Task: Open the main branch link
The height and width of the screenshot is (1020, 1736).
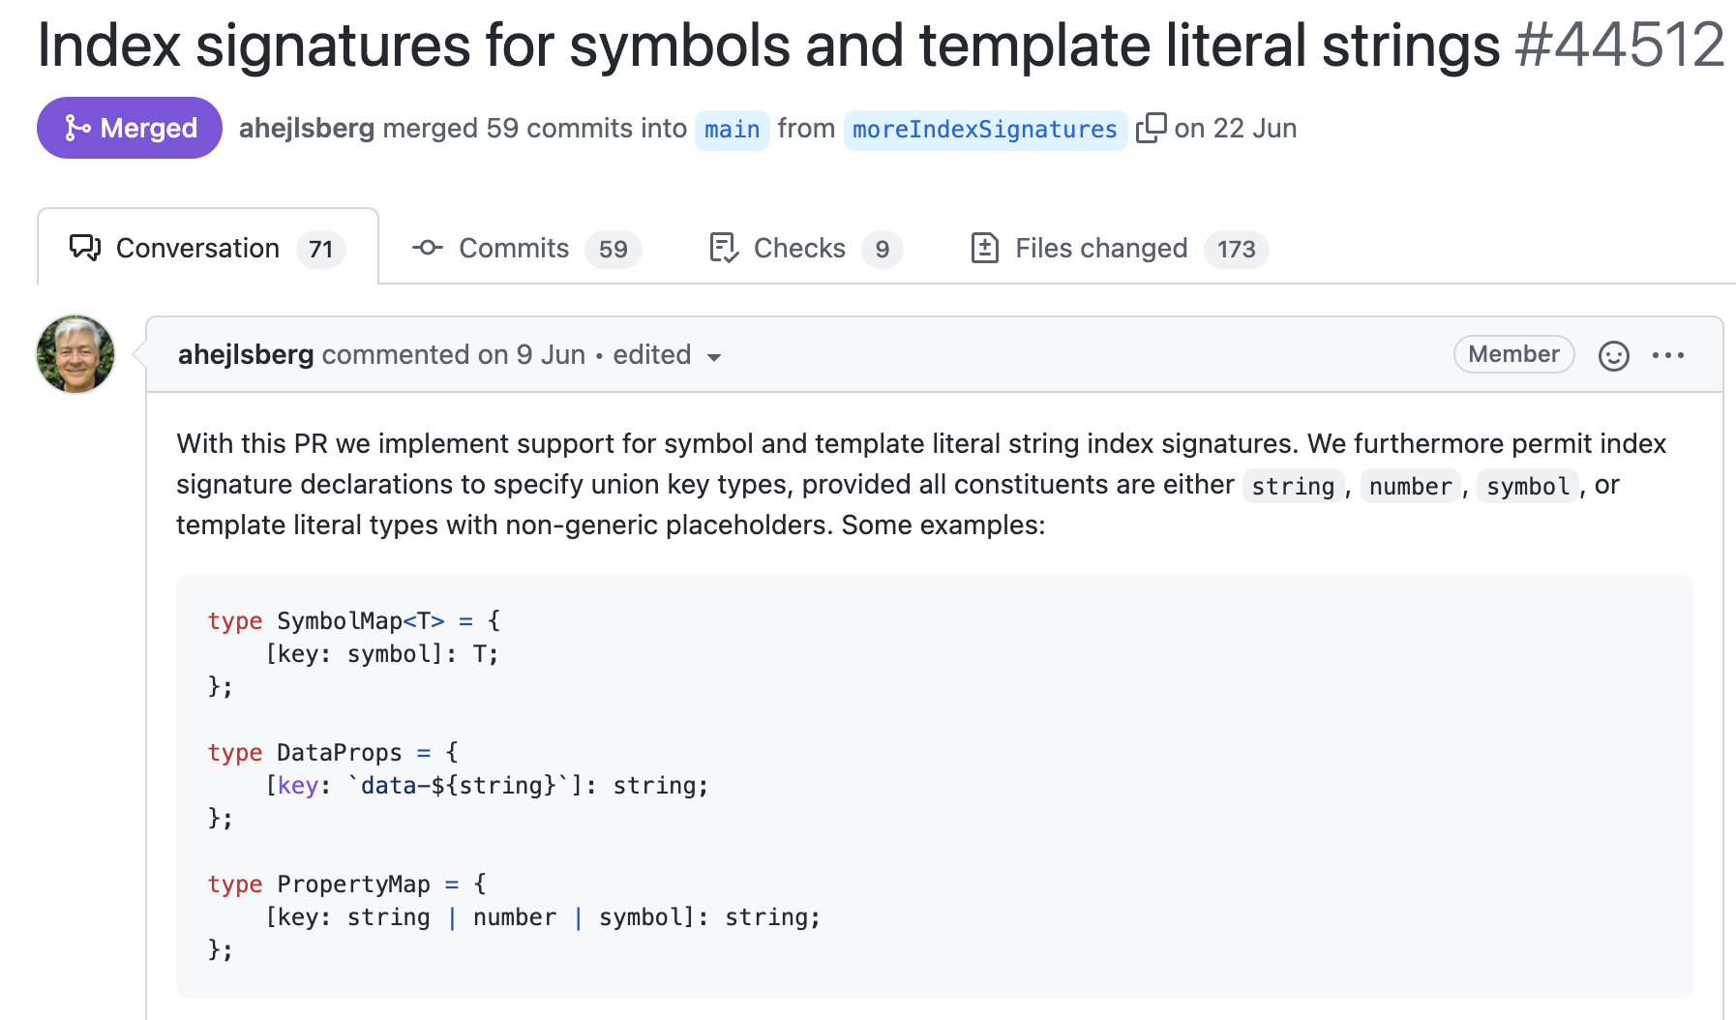Action: pos(732,130)
